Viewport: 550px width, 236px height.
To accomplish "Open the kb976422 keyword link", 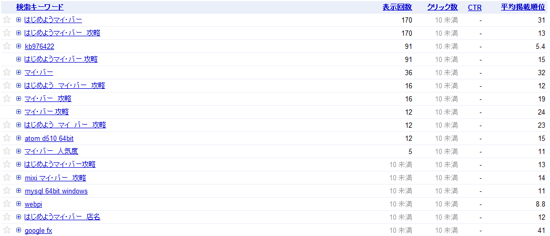I will click(x=39, y=46).
